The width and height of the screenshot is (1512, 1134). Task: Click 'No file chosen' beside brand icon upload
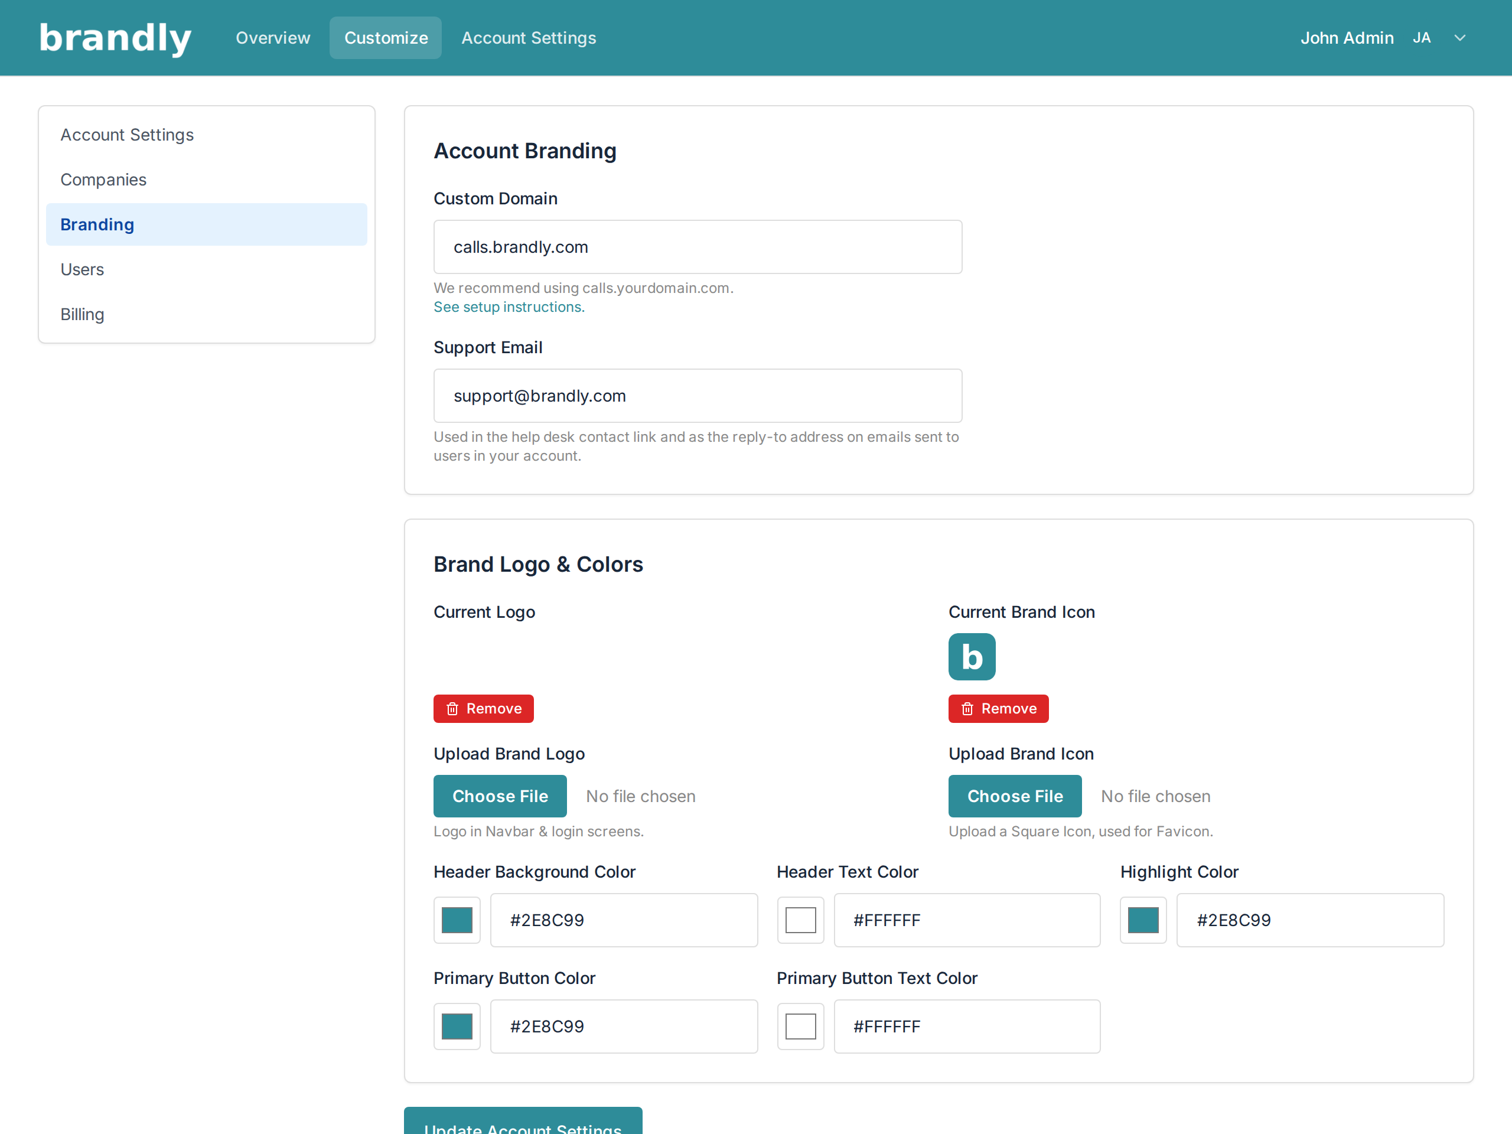[x=1155, y=796]
